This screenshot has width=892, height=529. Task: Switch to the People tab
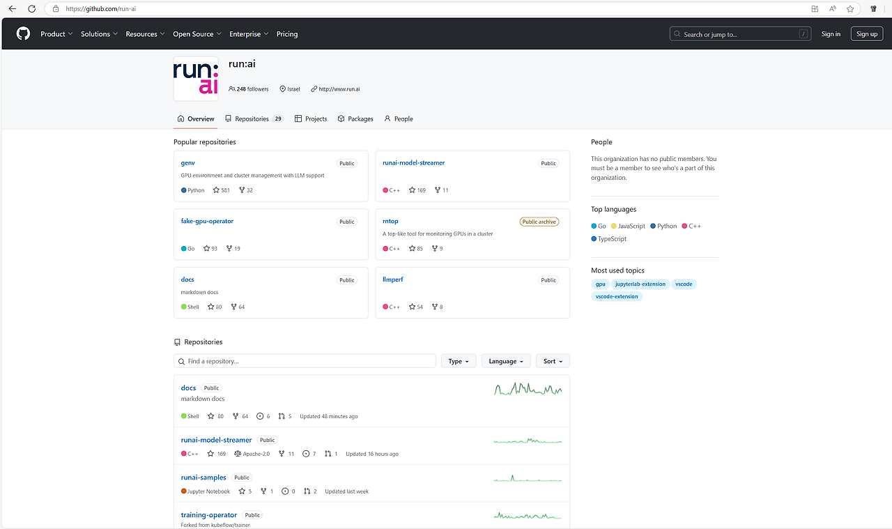click(x=399, y=119)
